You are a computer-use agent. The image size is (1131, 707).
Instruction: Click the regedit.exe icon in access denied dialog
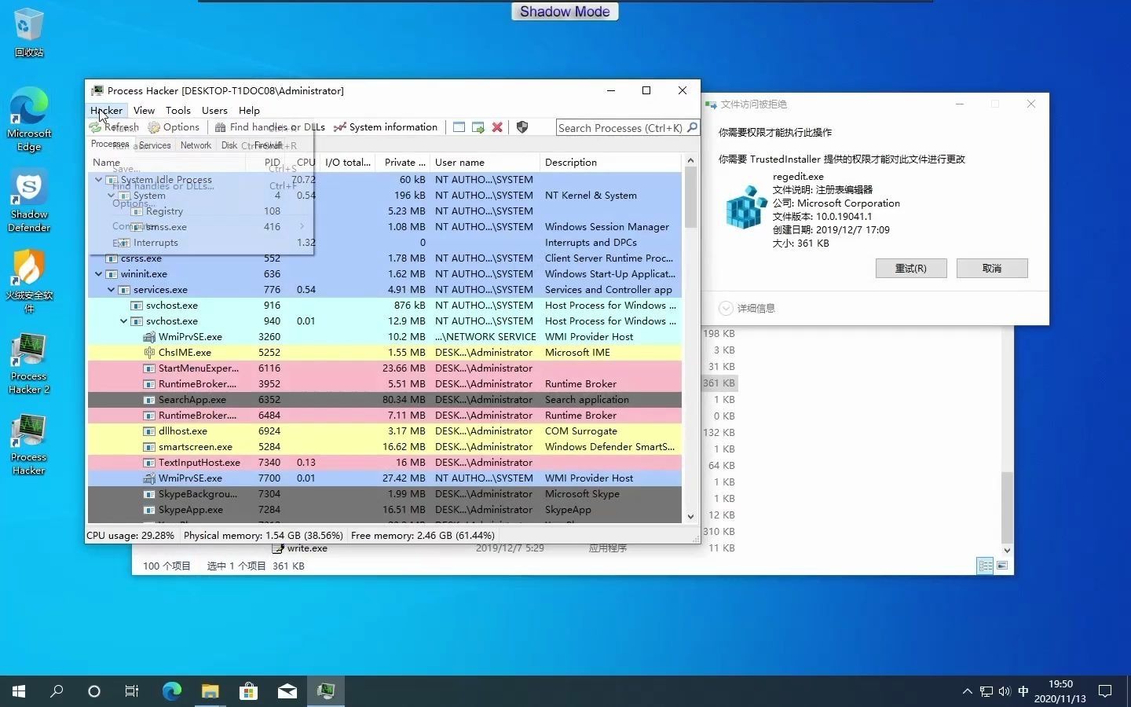(x=745, y=207)
